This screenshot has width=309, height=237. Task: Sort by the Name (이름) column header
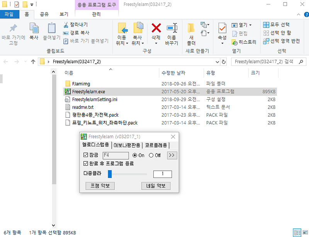point(111,73)
